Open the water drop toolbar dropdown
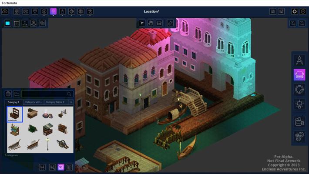The width and height of the screenshot is (309, 174). pos(44,11)
